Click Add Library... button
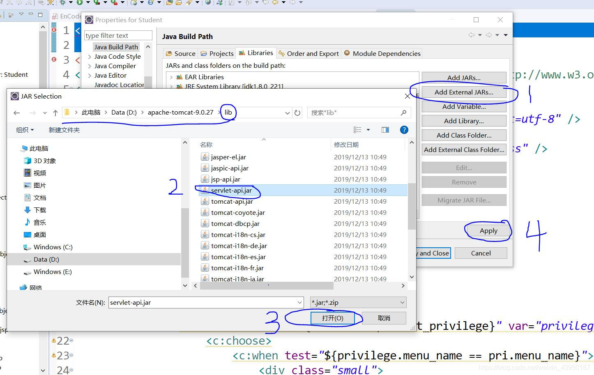 pyautogui.click(x=464, y=121)
